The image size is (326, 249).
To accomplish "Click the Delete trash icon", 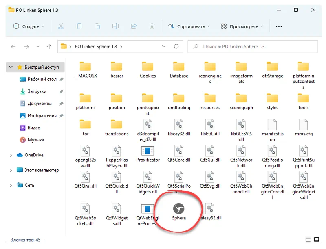I will (152, 26).
